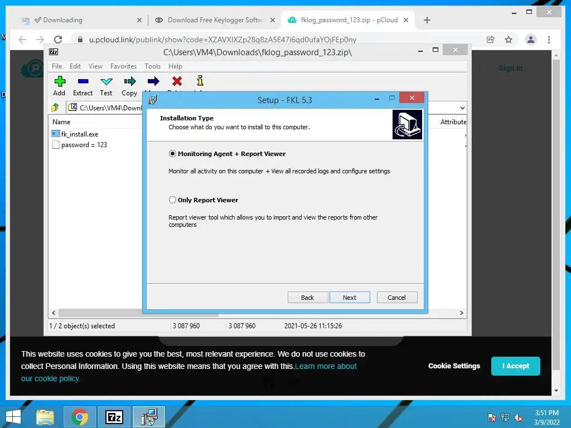Click the fk_install.exe file icon
Viewport: 571px width, 428px height.
pyautogui.click(x=56, y=134)
